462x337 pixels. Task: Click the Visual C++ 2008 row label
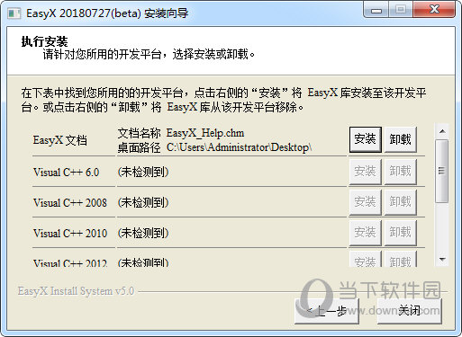click(x=70, y=203)
